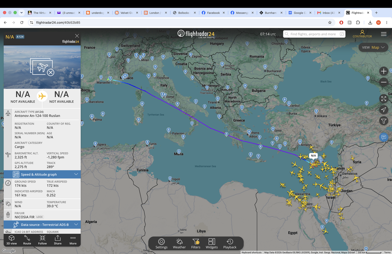Open the chat feedback bubble
392x254 pixels.
(383, 137)
